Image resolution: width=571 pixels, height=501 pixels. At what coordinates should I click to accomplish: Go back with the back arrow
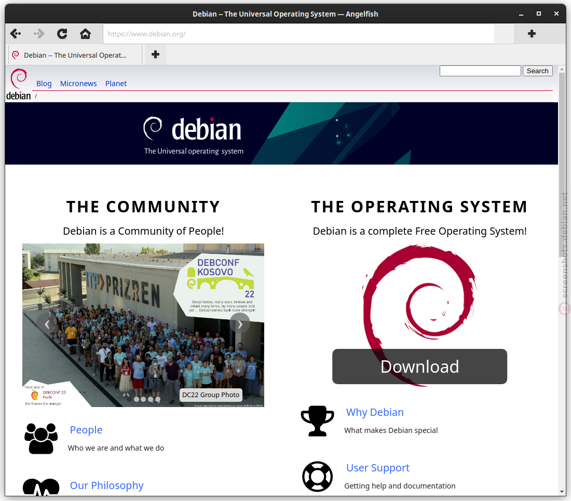[x=15, y=34]
